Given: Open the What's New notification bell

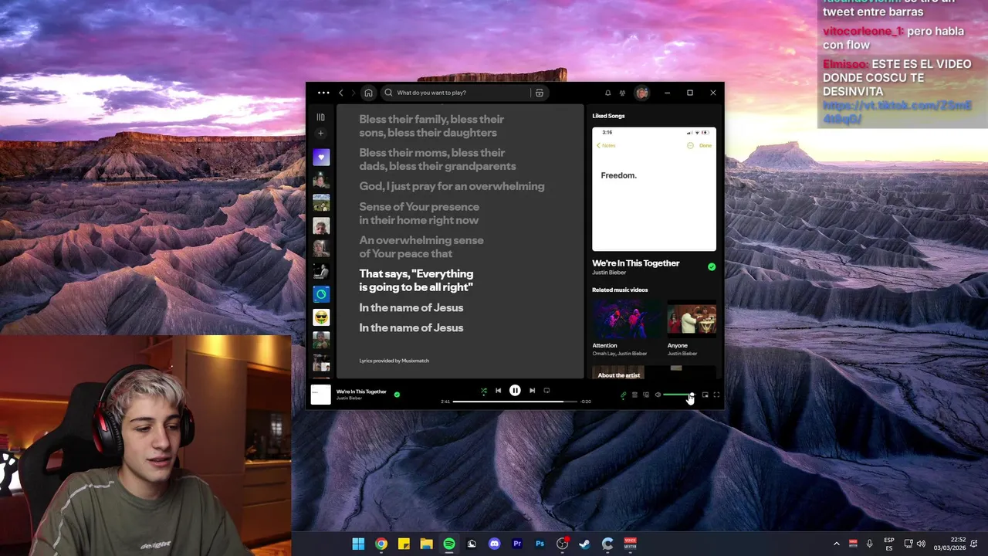Looking at the screenshot, I should (x=607, y=93).
